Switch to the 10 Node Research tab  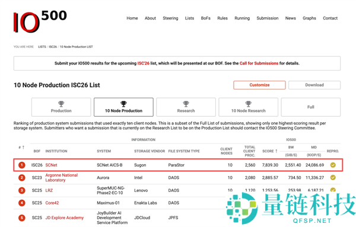249,107
